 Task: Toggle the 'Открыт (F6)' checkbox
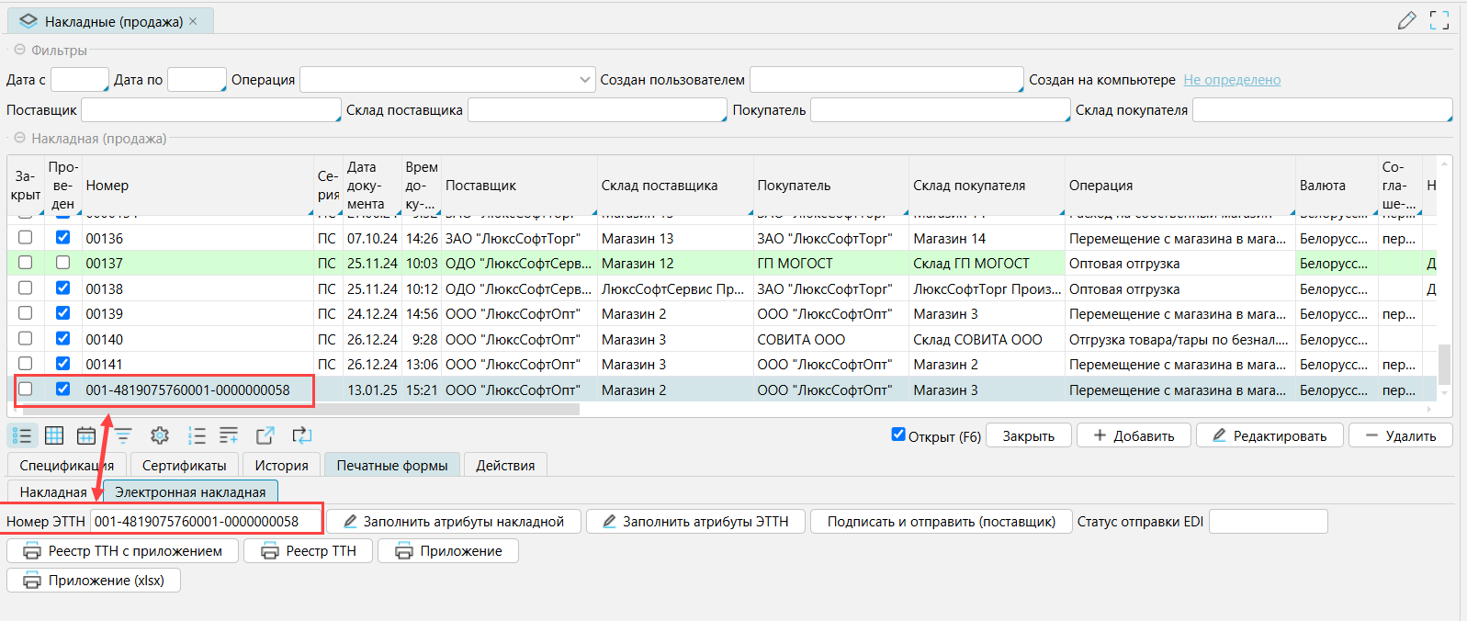[x=898, y=435]
